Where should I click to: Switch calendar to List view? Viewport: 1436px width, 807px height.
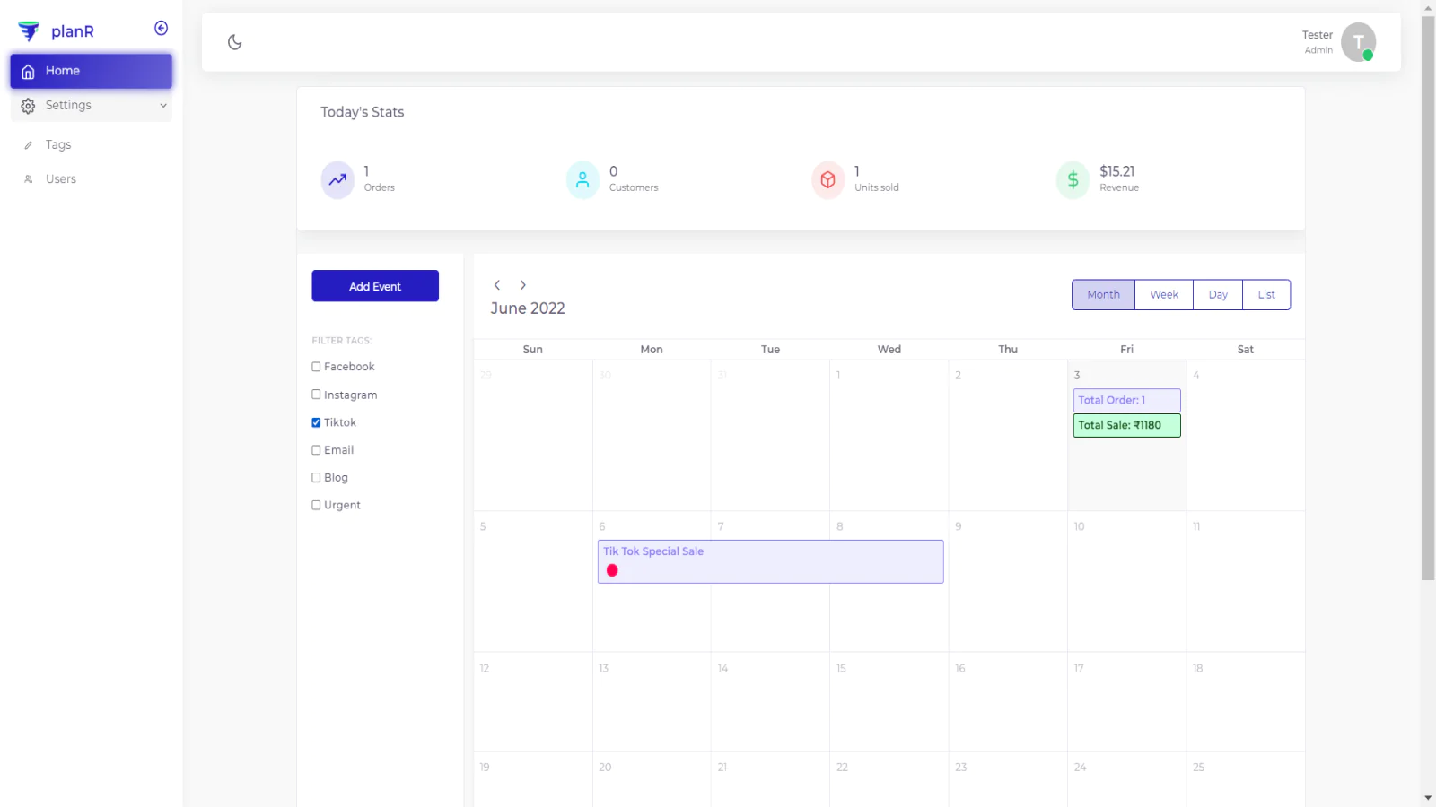tap(1266, 295)
